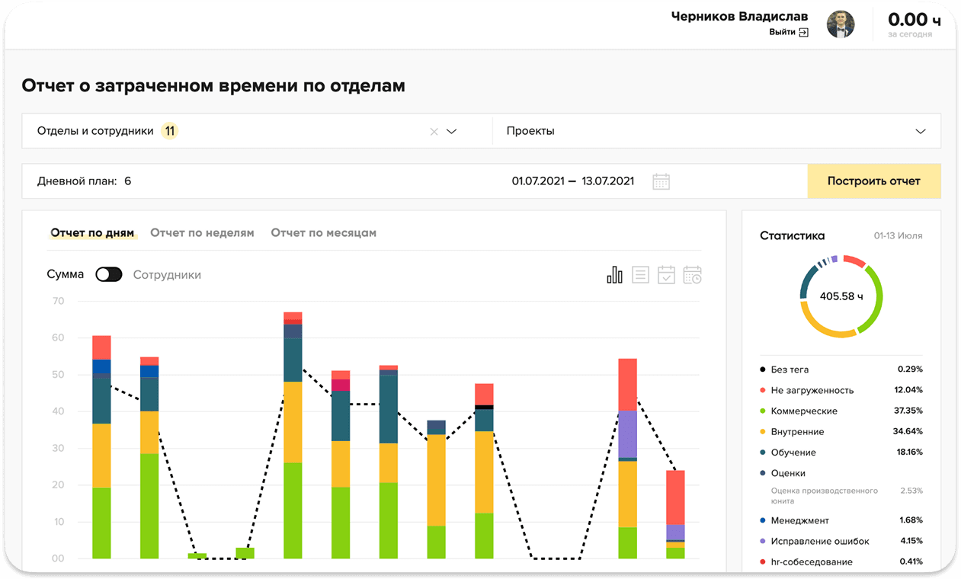961x579 pixels.
Task: Expand the Отделы и сотрудники dropdown arrow
Action: pos(451,131)
